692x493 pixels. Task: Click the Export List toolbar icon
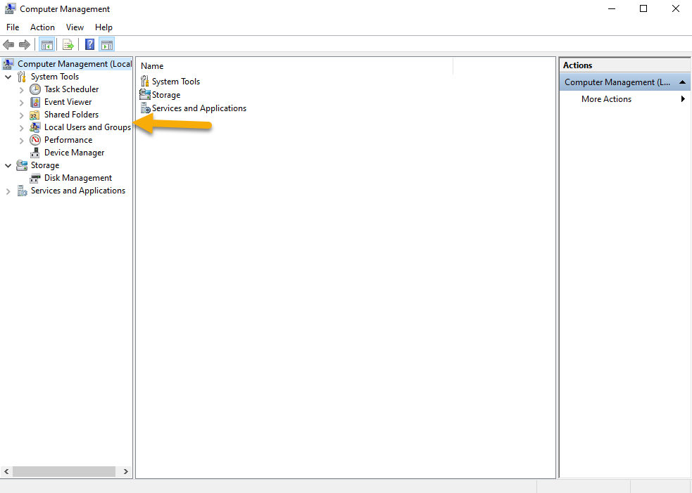[68, 45]
